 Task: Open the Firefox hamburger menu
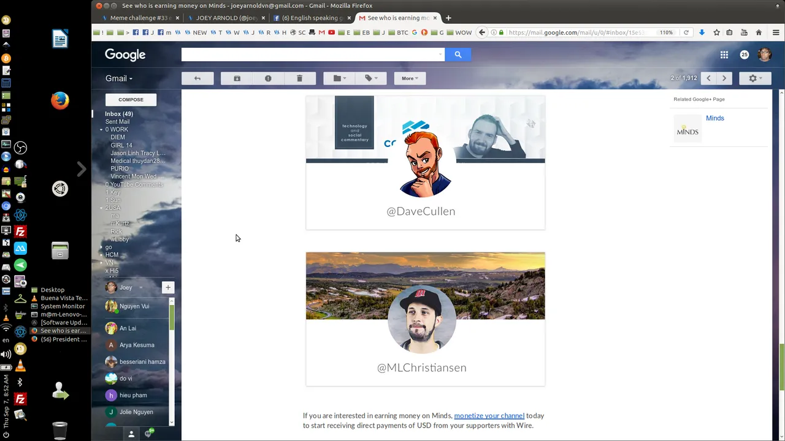pyautogui.click(x=776, y=32)
